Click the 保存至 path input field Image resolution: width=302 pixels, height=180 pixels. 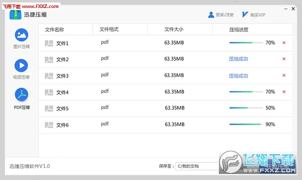pyautogui.click(x=197, y=166)
